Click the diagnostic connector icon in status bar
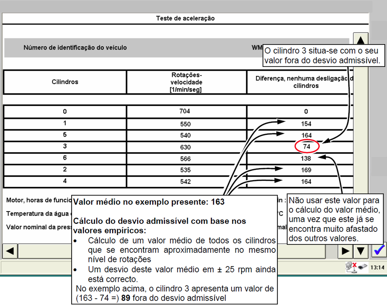 363,267
